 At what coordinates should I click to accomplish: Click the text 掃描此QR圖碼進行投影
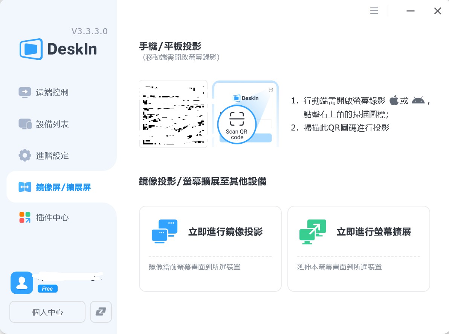[347, 128]
